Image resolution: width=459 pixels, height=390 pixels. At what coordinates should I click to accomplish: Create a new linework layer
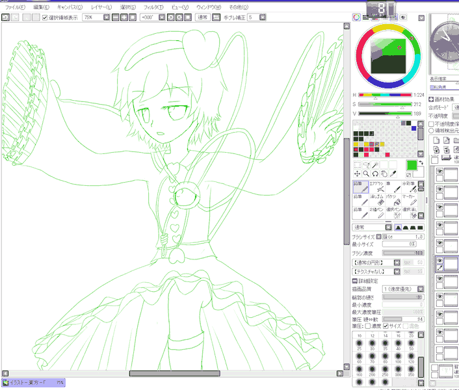tap(446, 140)
